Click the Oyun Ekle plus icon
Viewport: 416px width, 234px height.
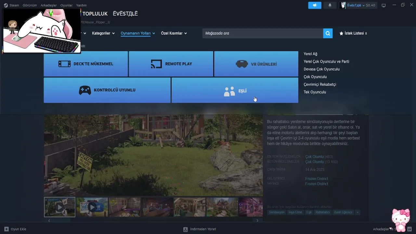click(6, 229)
